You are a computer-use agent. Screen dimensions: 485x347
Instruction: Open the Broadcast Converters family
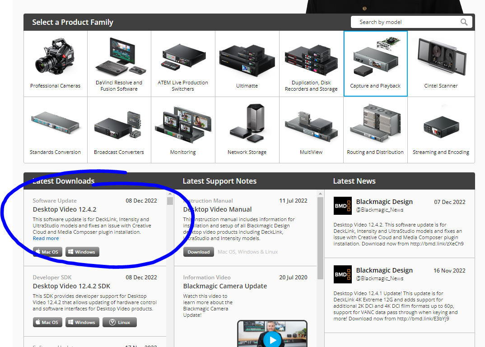pyautogui.click(x=119, y=130)
